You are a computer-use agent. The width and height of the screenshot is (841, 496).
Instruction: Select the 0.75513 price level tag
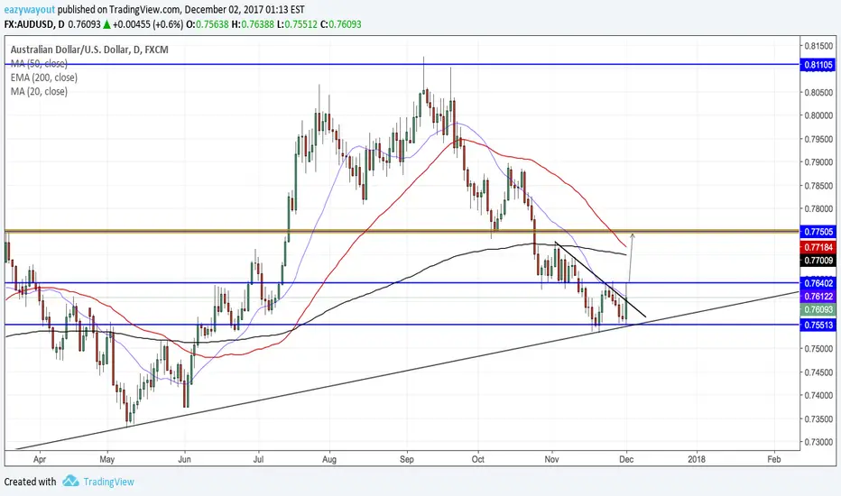[818, 325]
